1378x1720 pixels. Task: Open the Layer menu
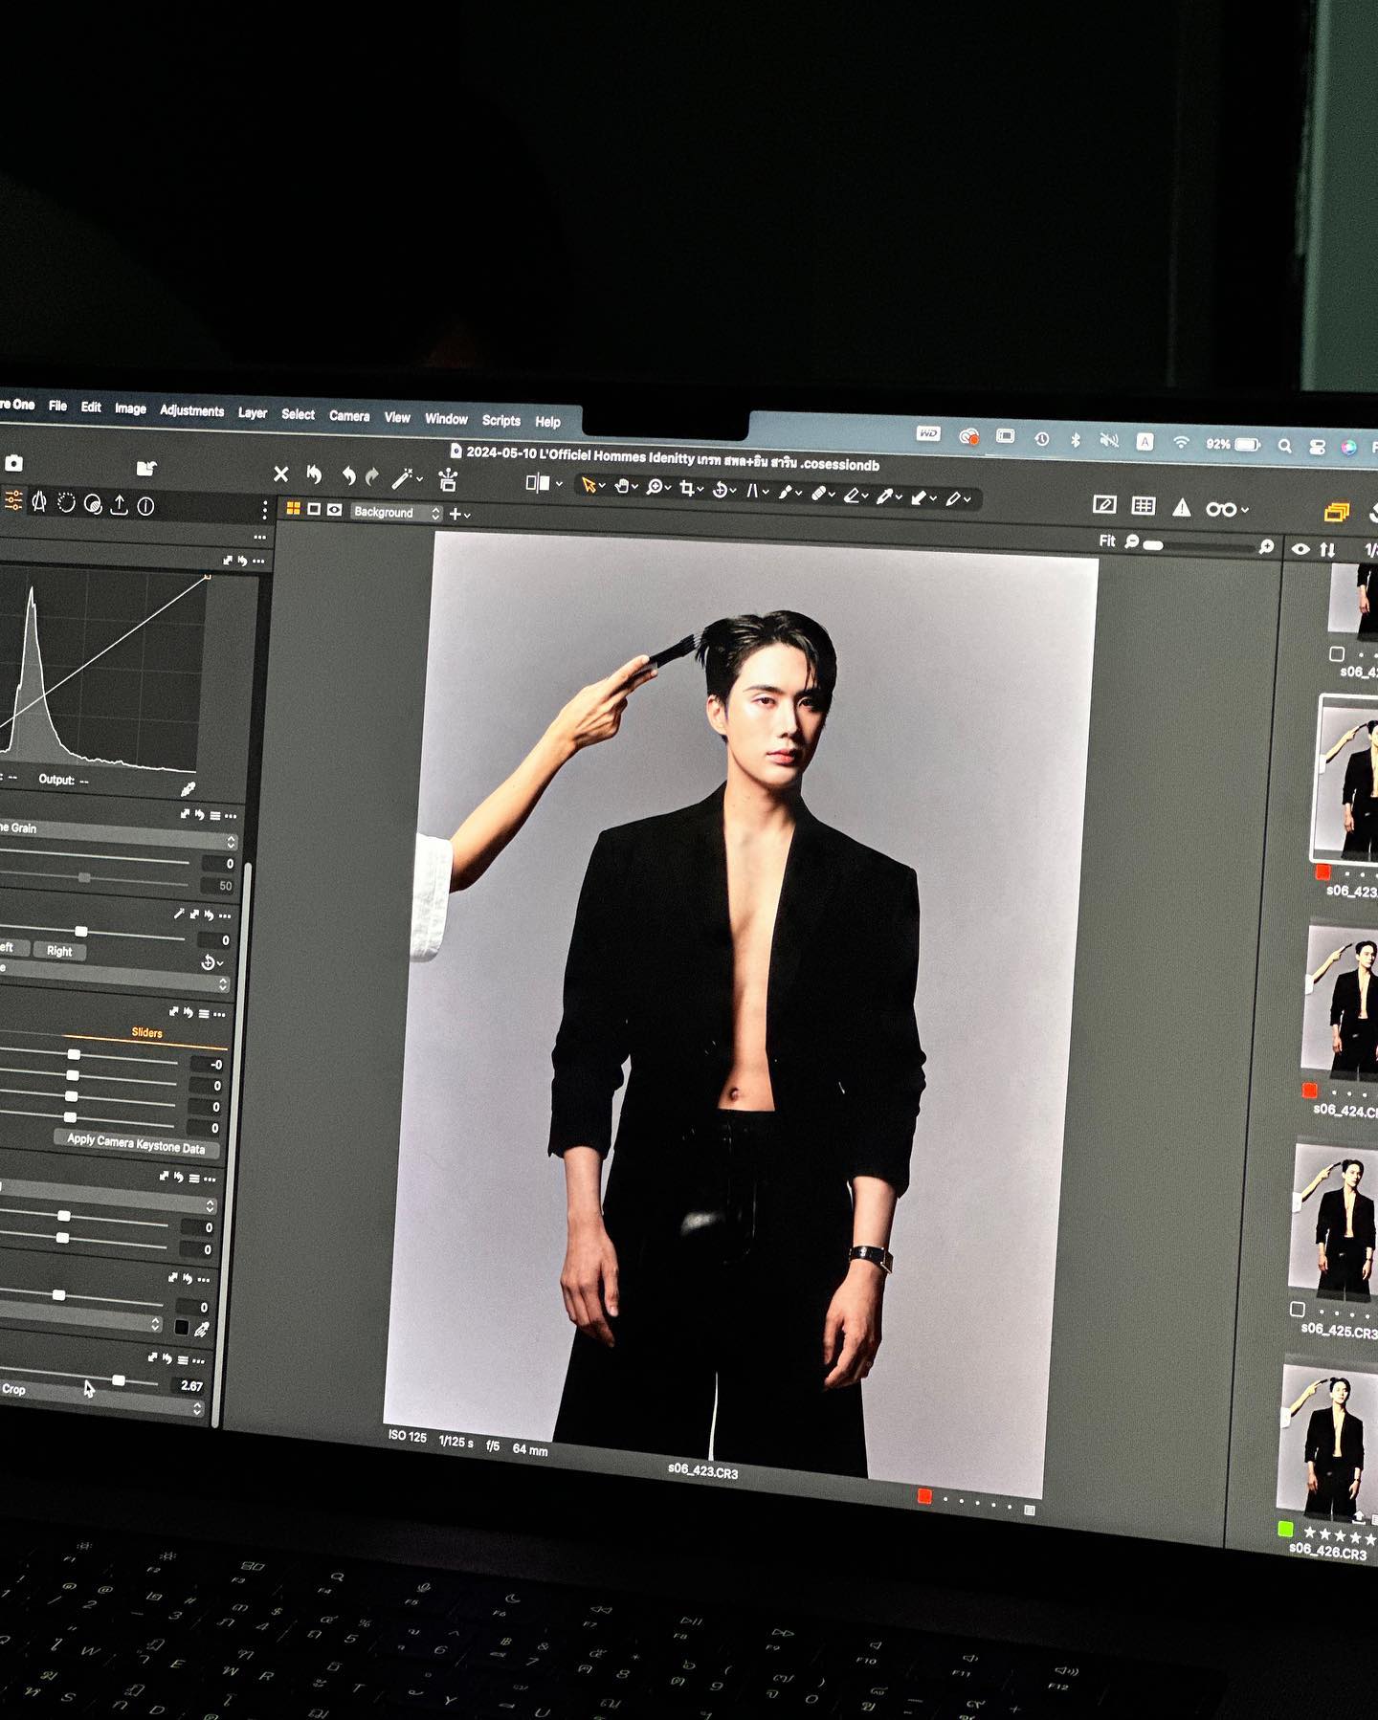pyautogui.click(x=253, y=412)
